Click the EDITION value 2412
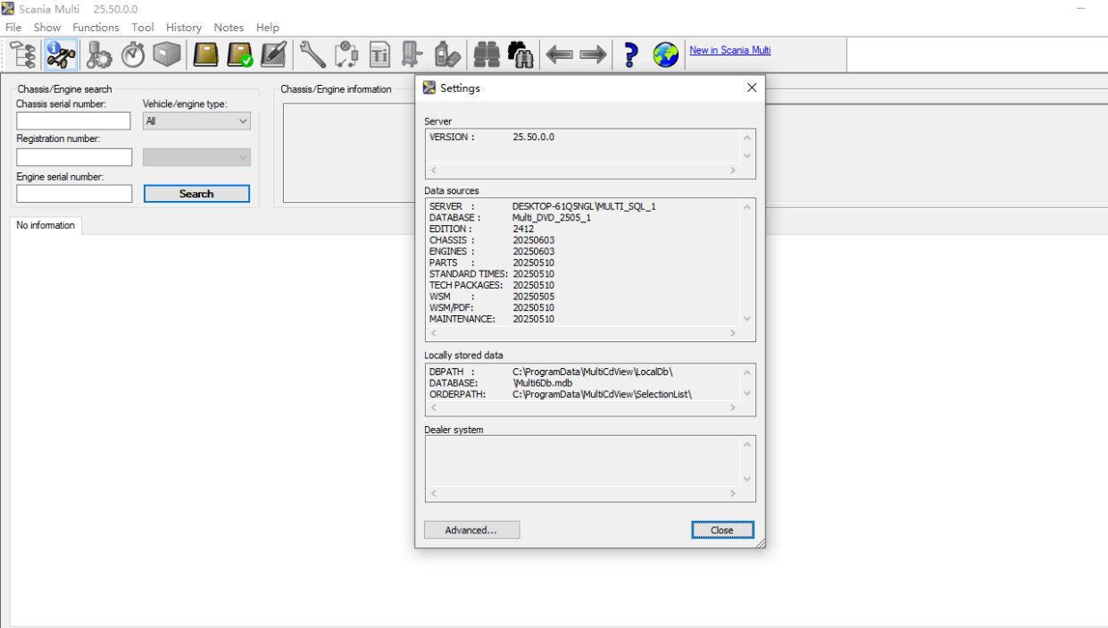The image size is (1108, 628). click(523, 229)
